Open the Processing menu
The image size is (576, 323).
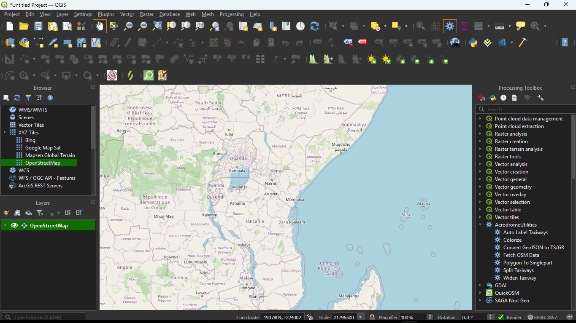(232, 14)
